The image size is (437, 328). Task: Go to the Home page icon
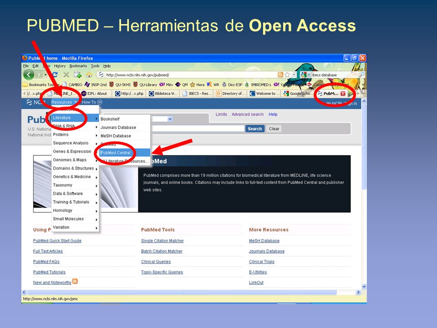click(89, 75)
